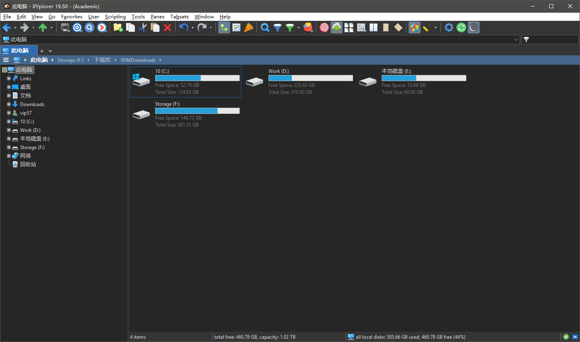This screenshot has height=342, width=580.
Task: Click the scissors Cut icon
Action: click(142, 27)
